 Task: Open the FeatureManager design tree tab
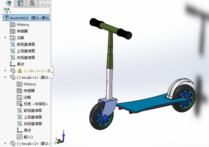(9, 4)
